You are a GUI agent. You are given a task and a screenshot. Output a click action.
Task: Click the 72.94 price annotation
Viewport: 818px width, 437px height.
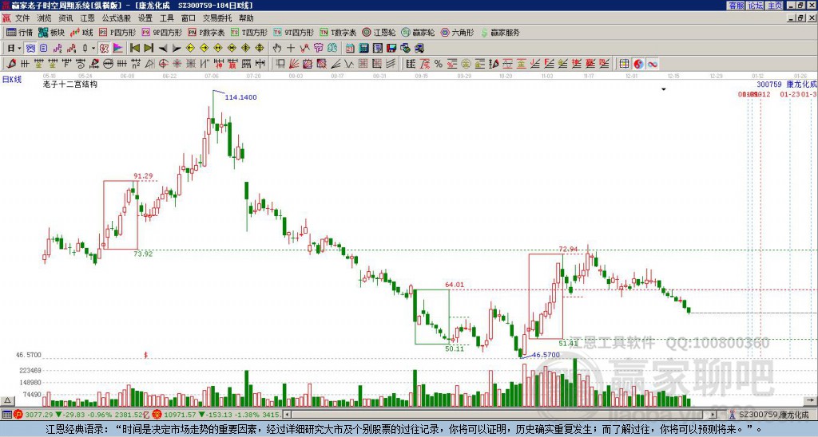(568, 249)
